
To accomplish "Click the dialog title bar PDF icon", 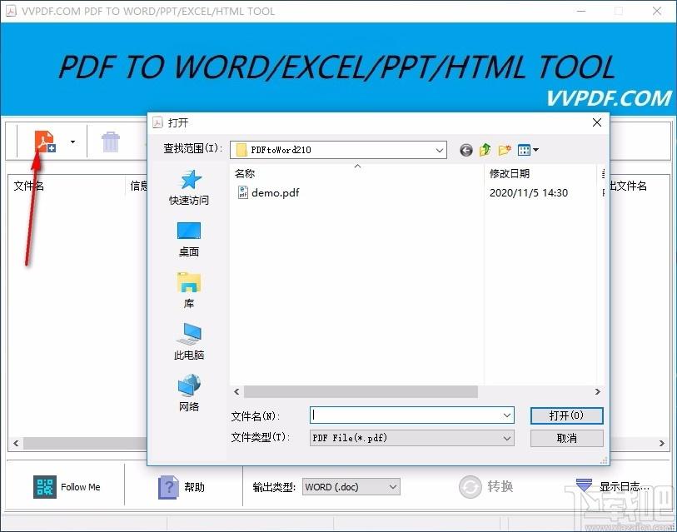I will point(157,122).
